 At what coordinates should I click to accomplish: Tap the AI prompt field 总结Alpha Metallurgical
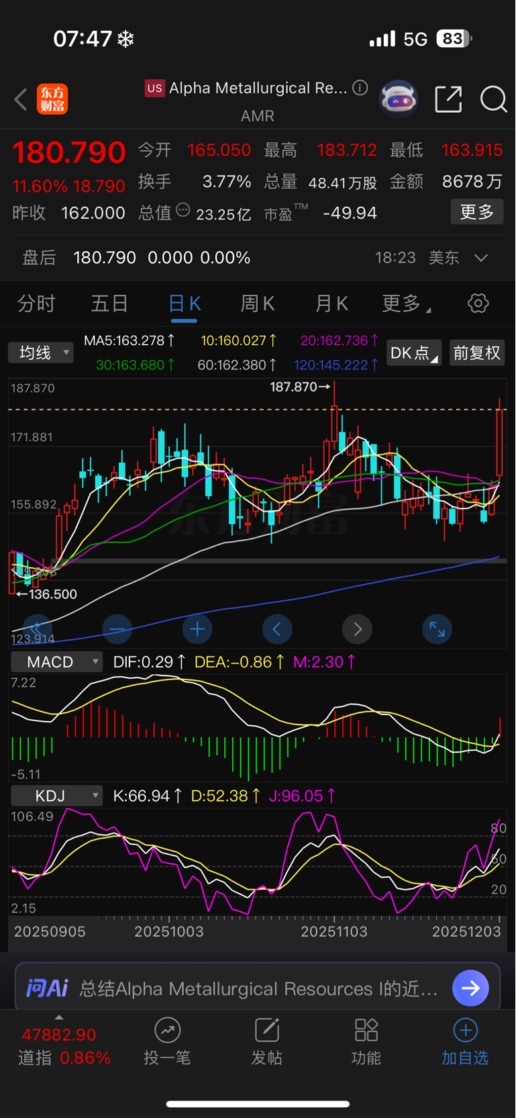click(x=259, y=988)
